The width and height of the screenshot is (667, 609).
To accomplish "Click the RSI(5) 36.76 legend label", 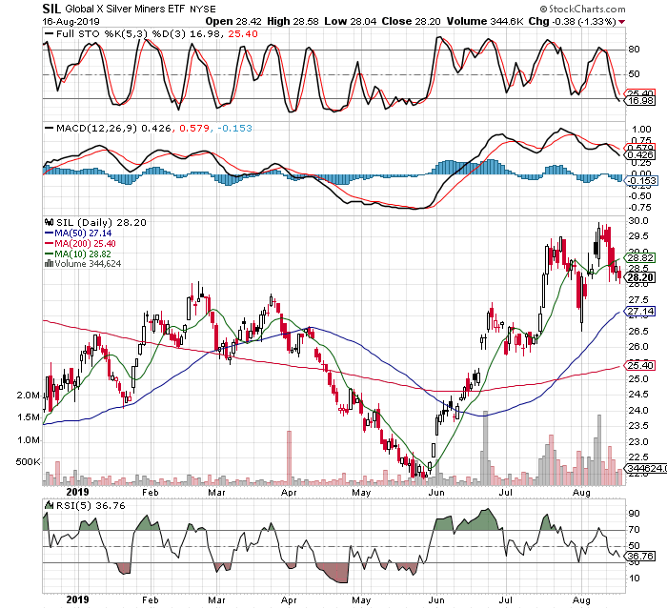I will (91, 505).
